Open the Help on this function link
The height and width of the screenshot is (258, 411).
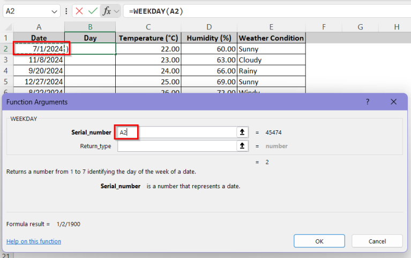[34, 241]
